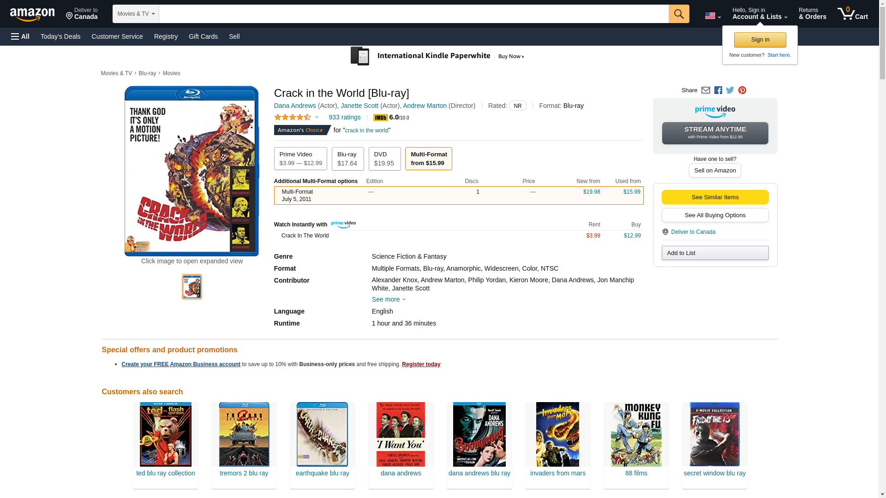This screenshot has width=886, height=498.
Task: Click See Similar Items button
Action: click(x=715, y=197)
